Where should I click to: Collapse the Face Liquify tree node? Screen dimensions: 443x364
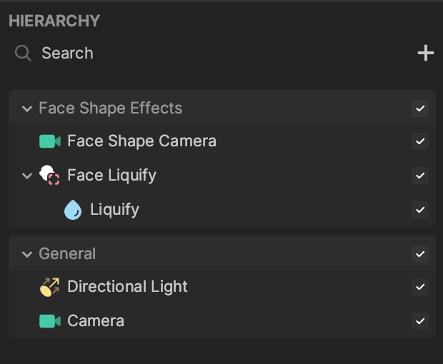pyautogui.click(x=27, y=176)
